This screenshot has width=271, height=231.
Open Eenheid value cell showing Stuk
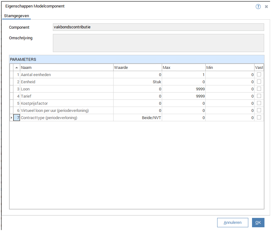tap(138, 82)
